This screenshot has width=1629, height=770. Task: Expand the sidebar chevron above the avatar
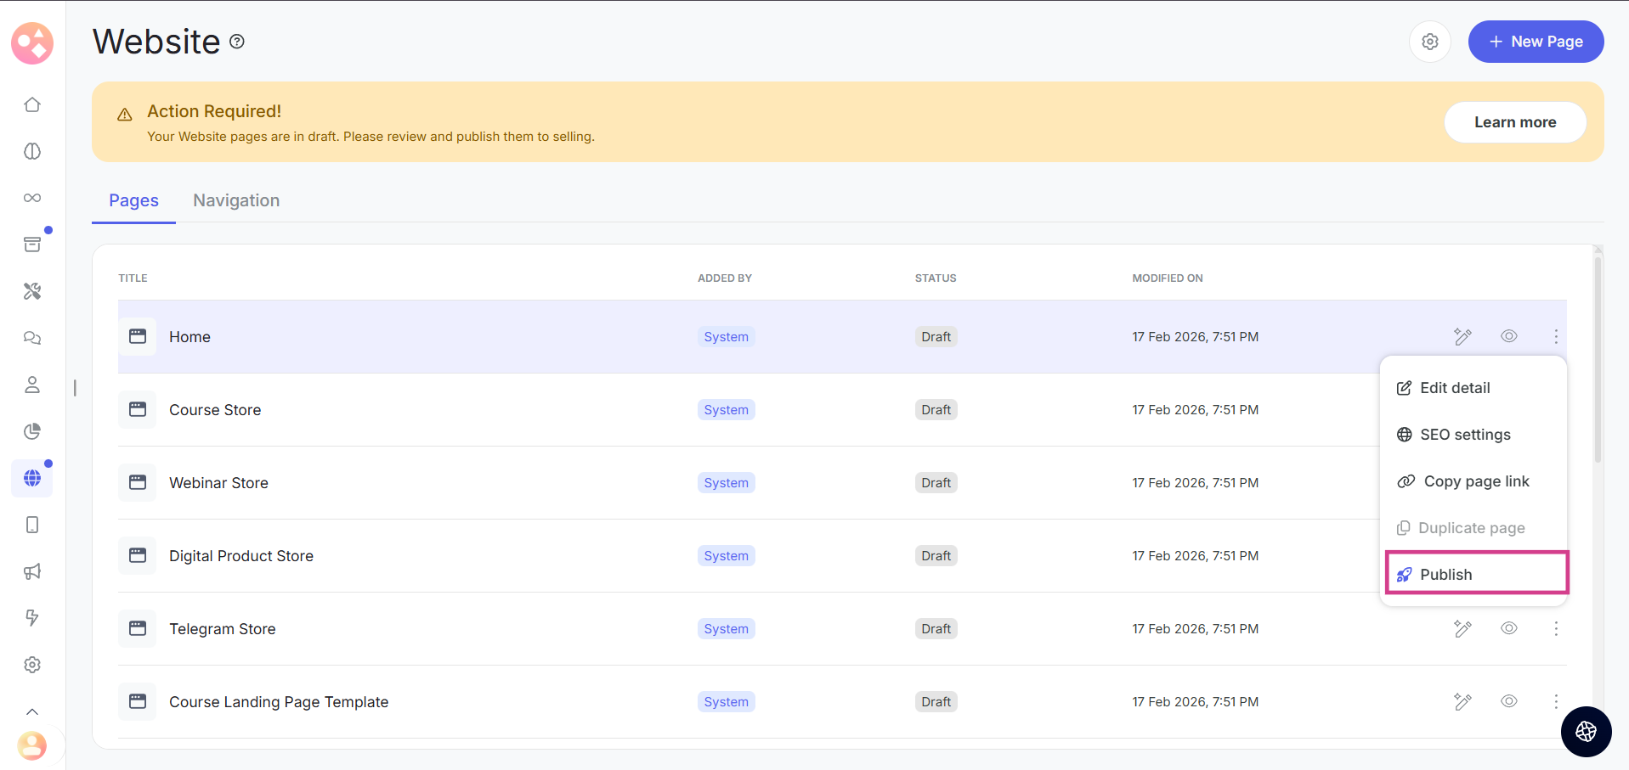pos(32,711)
